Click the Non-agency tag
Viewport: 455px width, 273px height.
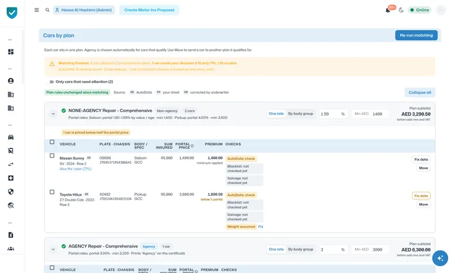[x=167, y=111]
